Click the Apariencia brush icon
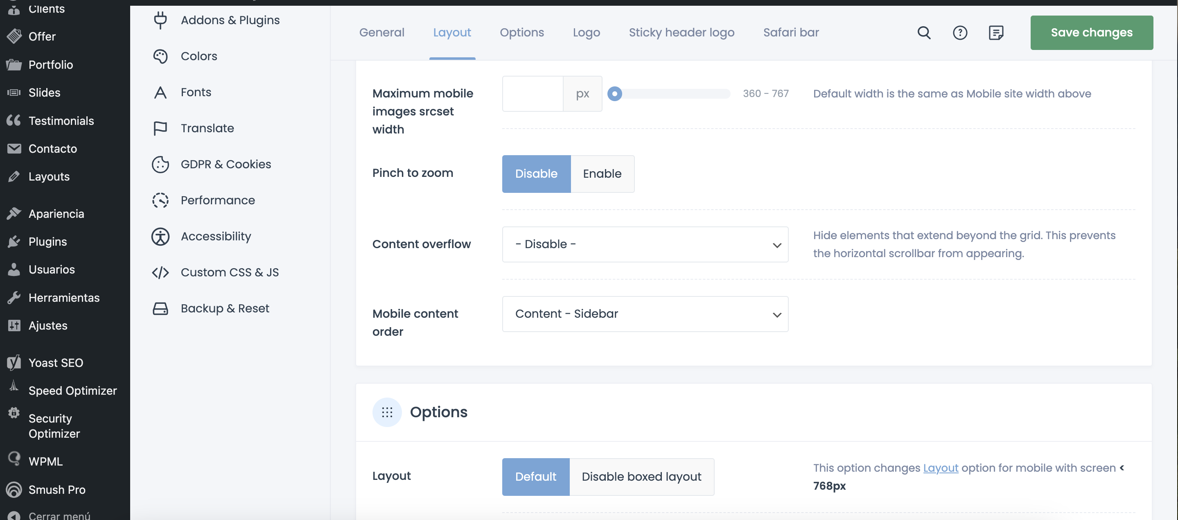 coord(14,214)
